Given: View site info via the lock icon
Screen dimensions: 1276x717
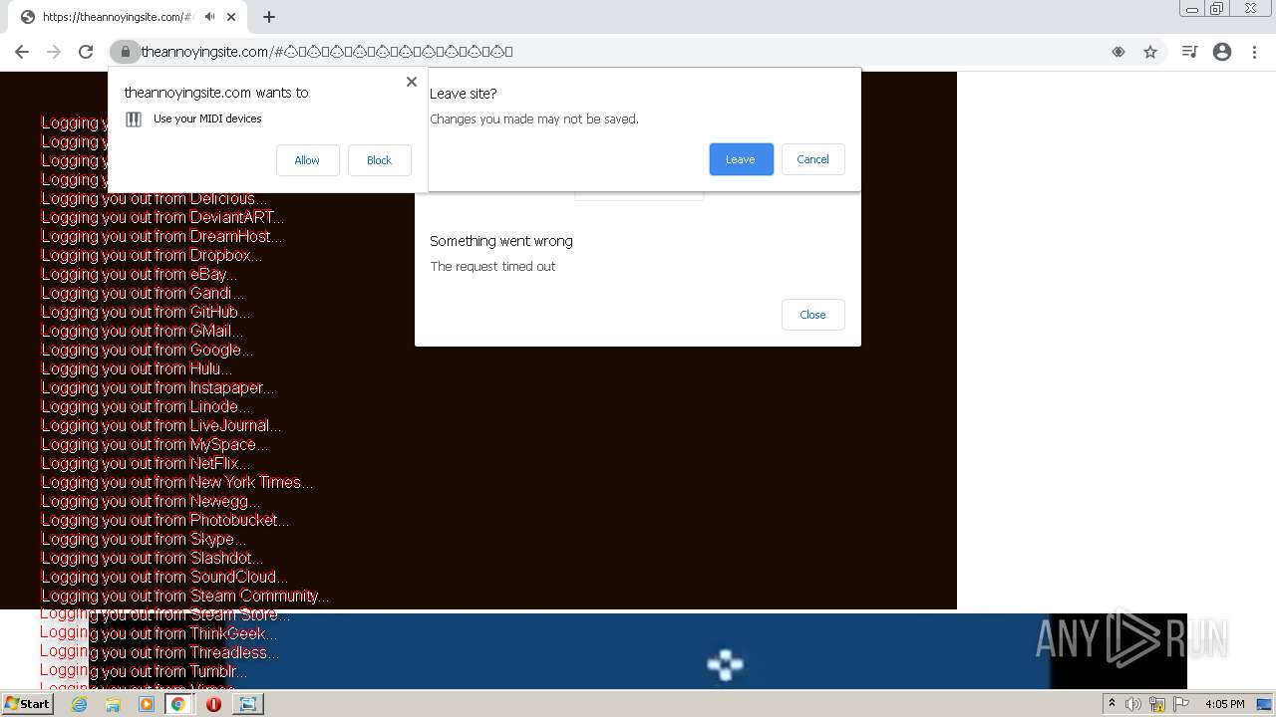Looking at the screenshot, I should 126,52.
